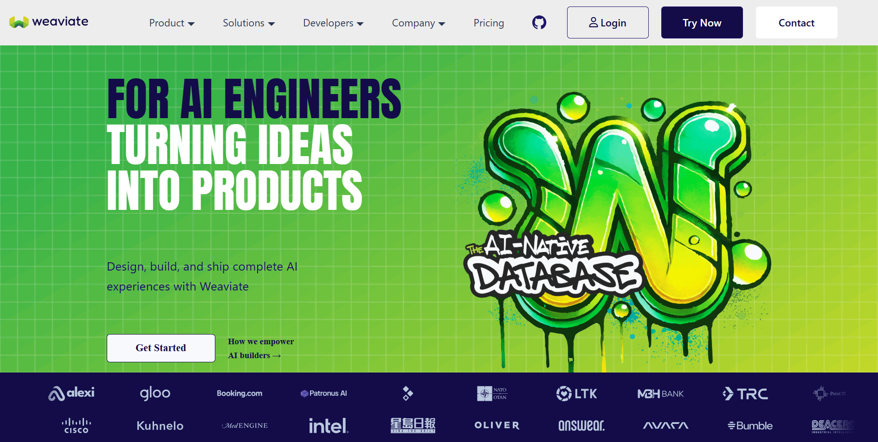Viewport: 878px width, 442px height.
Task: Select the Kuhnelo logo
Action: pos(160,426)
